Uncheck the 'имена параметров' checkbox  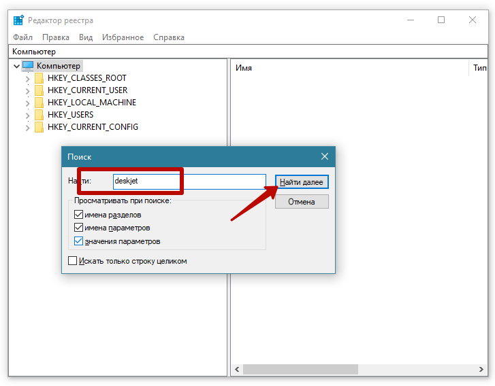[78, 228]
